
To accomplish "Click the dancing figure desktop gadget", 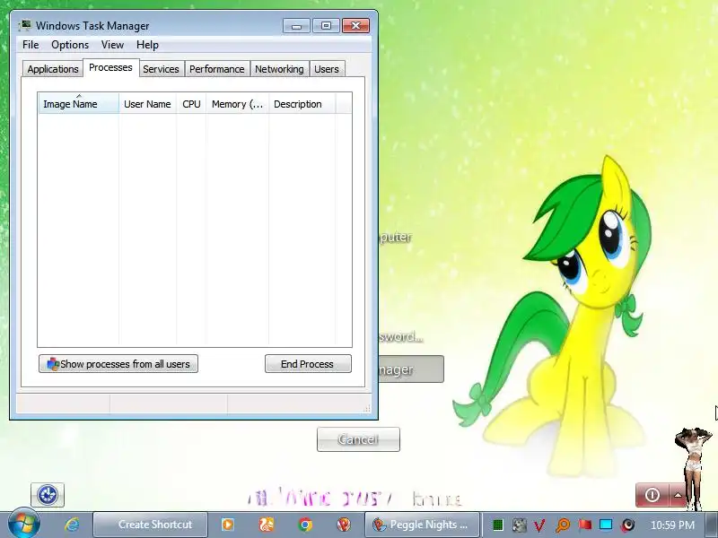I will click(x=694, y=468).
